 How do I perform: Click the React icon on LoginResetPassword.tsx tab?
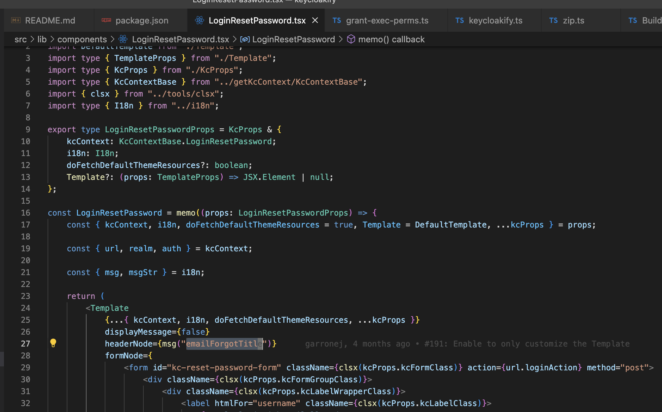coord(199,20)
